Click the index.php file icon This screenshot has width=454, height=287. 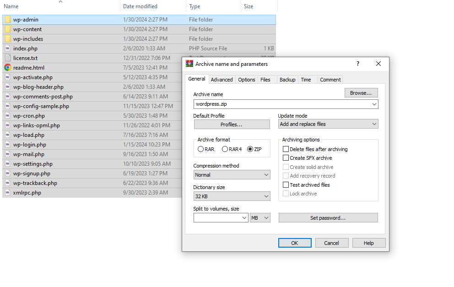tap(8, 49)
